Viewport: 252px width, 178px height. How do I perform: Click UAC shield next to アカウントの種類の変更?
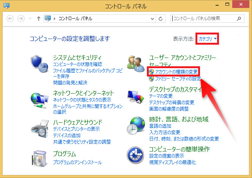(151, 72)
